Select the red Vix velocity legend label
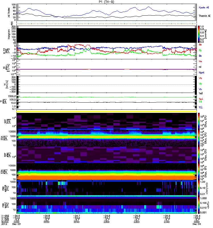Viewport: 213px width, 228px height. pos(200,78)
